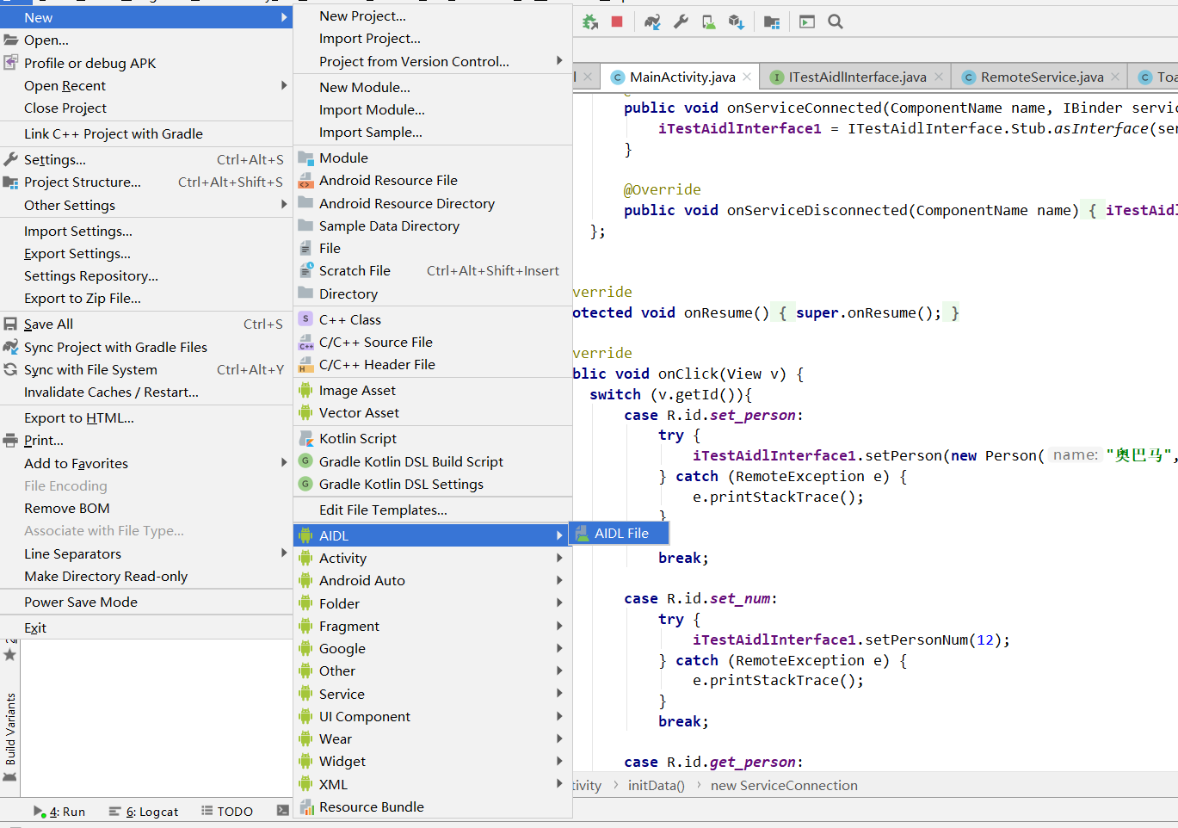Image resolution: width=1178 pixels, height=828 pixels.
Task: Select C++ Class menu item
Action: pos(433,319)
